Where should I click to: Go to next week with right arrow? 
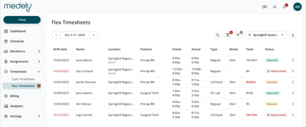(94, 35)
